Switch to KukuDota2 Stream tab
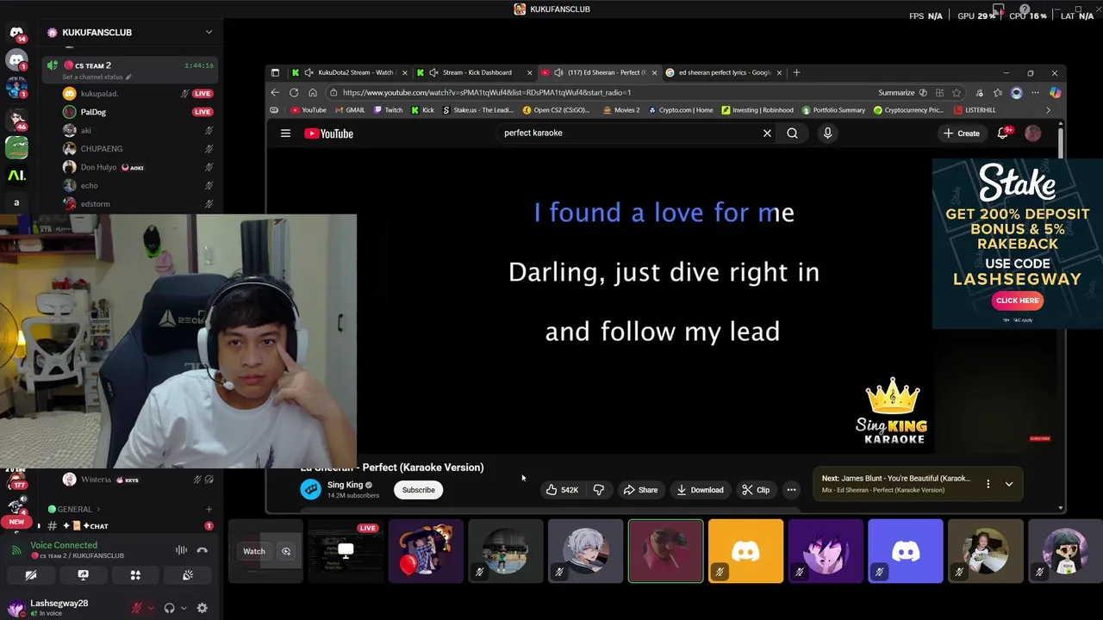 (x=349, y=72)
